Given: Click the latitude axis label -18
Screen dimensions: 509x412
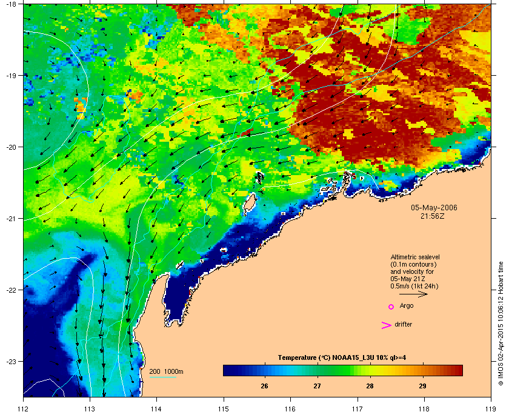Looking at the screenshot, I should pyautogui.click(x=11, y=4).
